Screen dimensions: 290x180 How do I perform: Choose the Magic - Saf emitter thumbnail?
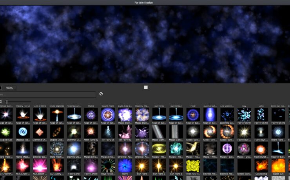coord(227,149)
